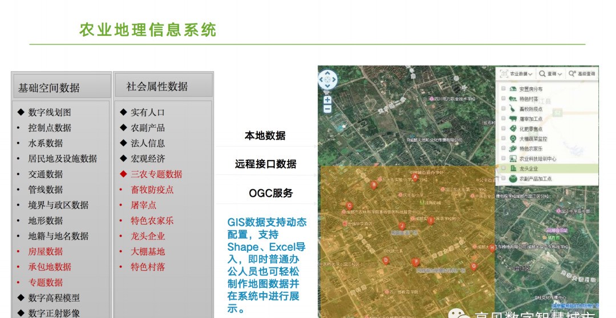616x318 pixels.
Task: Enable the 安置房分布 layer checkbox
Action: (503, 89)
